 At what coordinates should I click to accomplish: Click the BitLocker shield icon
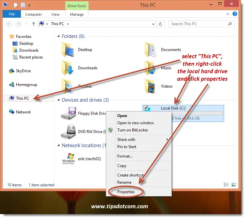pyautogui.click(x=110, y=130)
